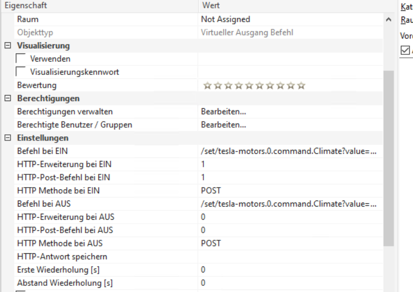Collapse the Visualisierung section
Screen dimensions: 413x292
(x=7, y=46)
